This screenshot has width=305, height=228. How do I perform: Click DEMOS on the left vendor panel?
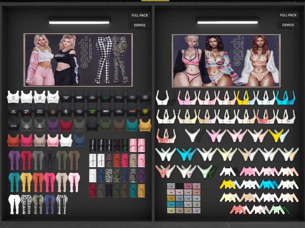click(x=139, y=25)
